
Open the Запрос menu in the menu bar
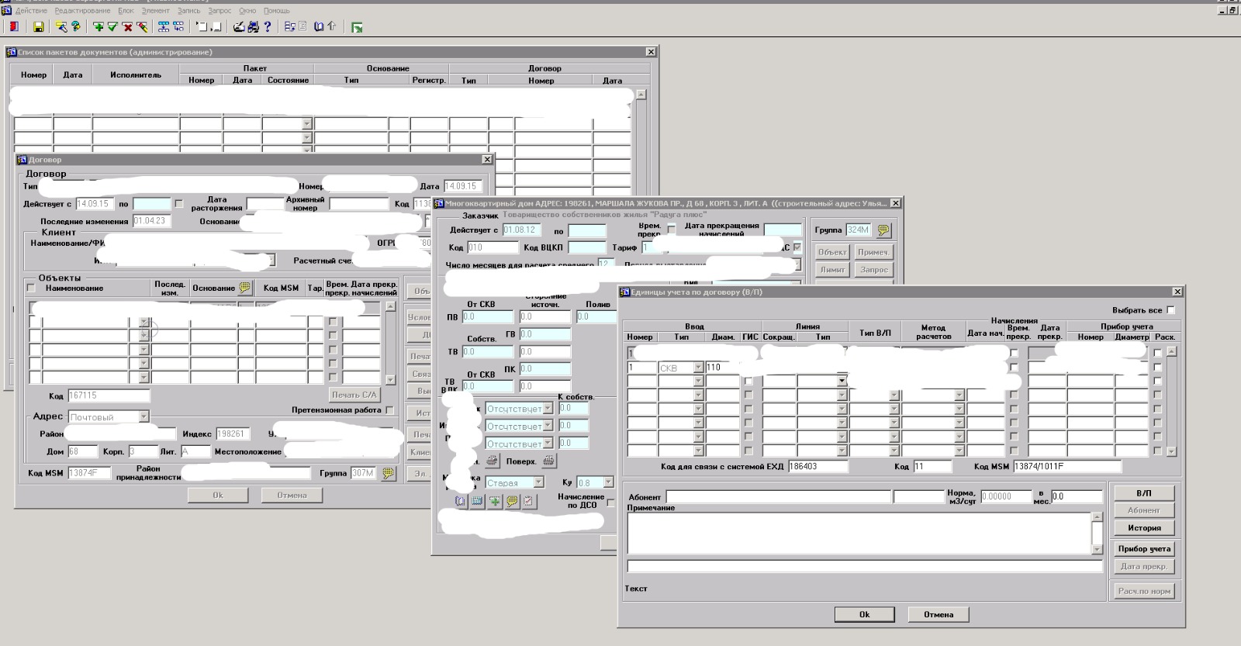[220, 11]
